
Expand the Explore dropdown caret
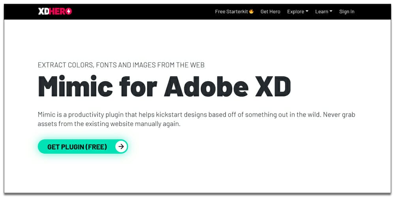pyautogui.click(x=307, y=11)
